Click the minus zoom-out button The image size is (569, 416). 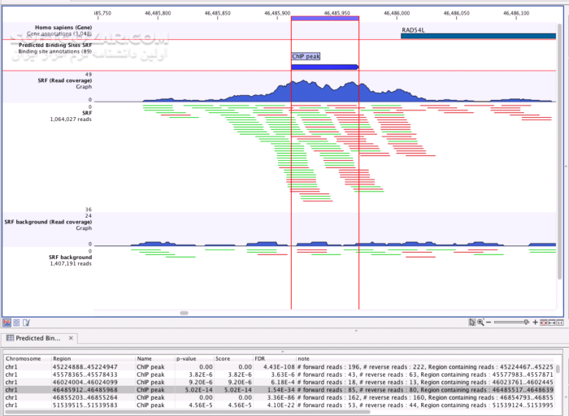489,322
